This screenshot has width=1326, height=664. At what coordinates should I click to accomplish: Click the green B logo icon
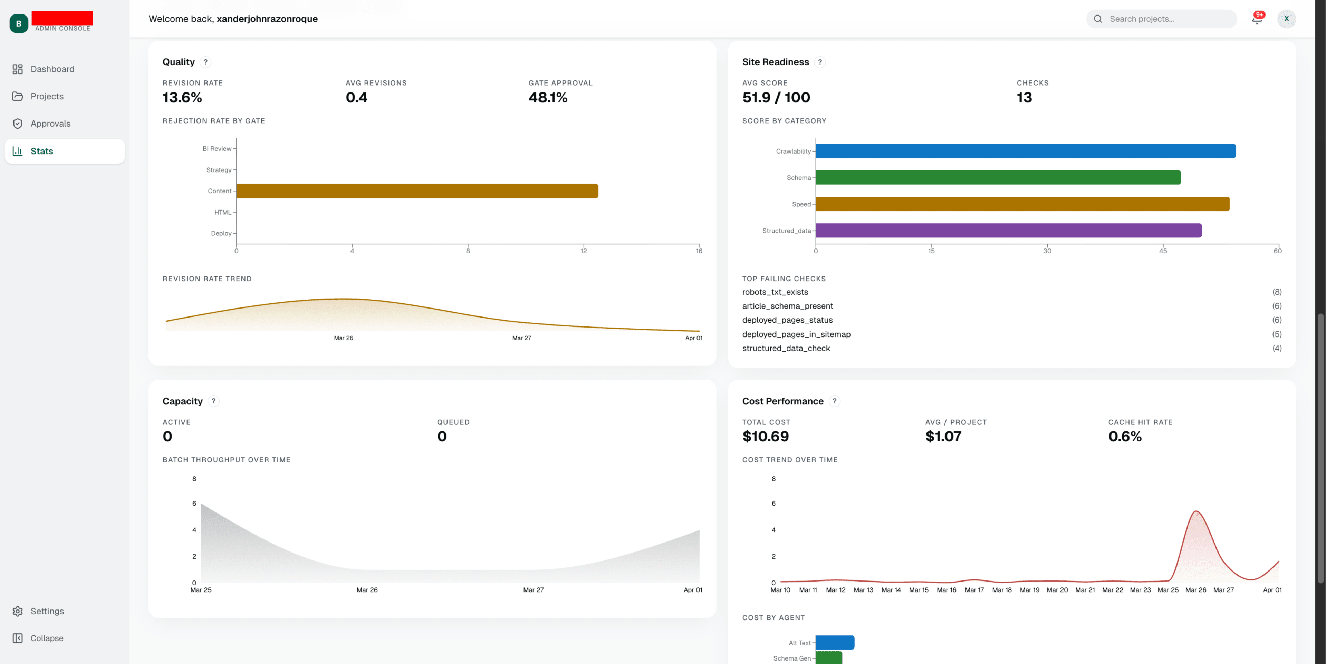(19, 24)
